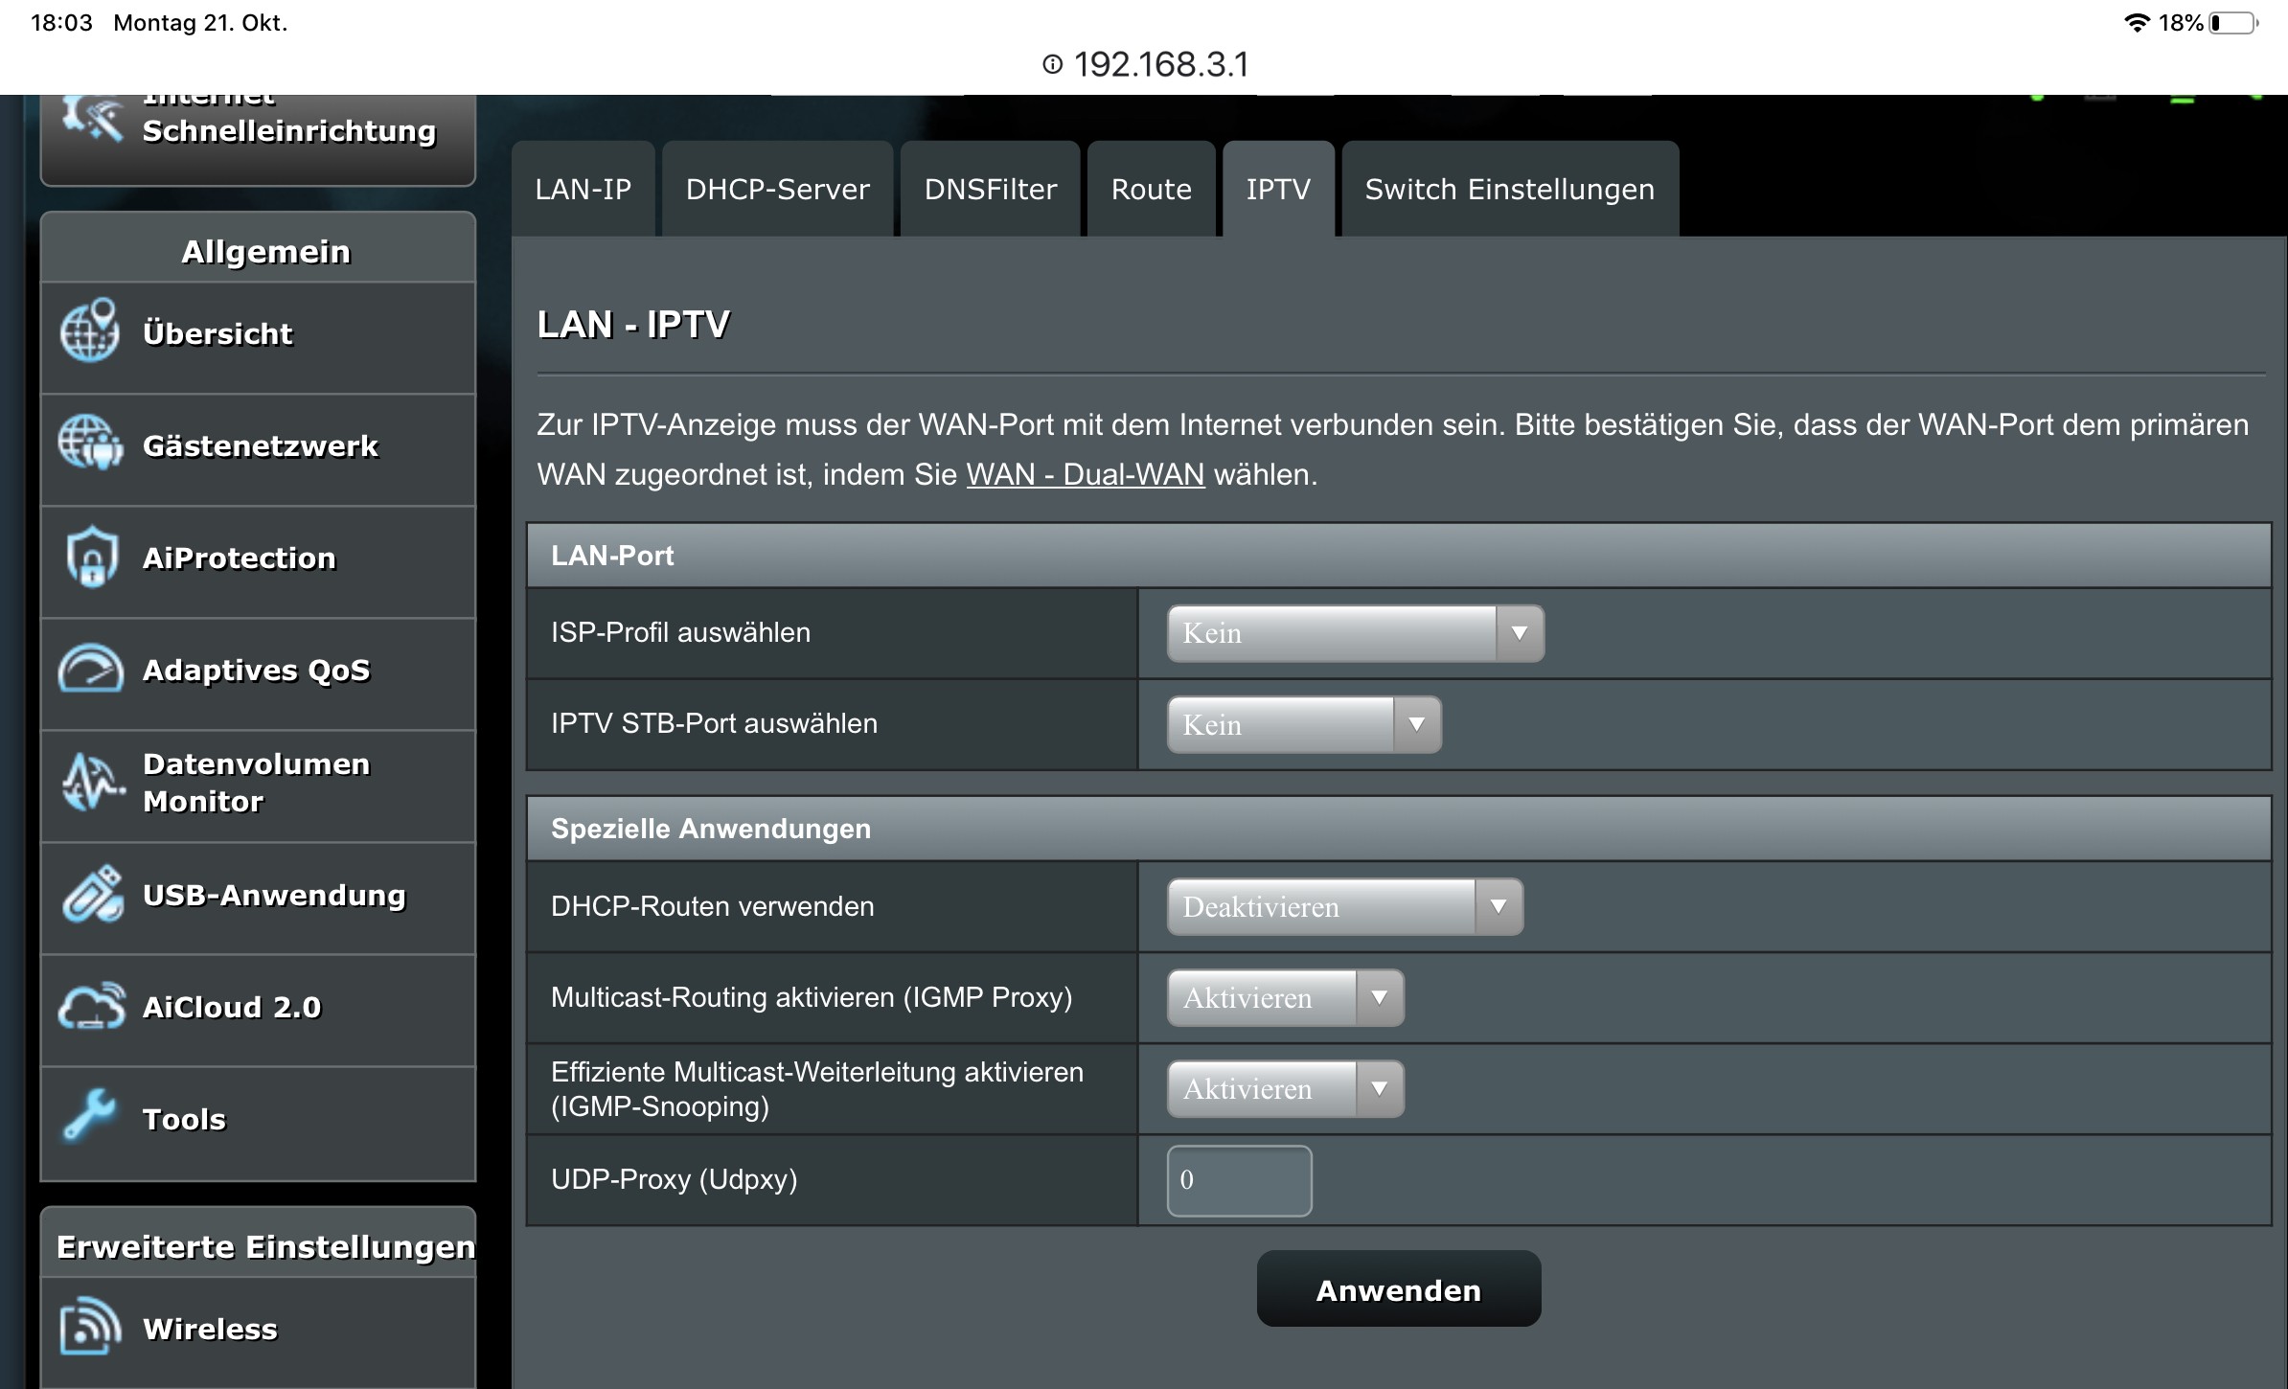
Task: Click the UDP-Proxy (Udpxy) input field
Action: (1238, 1180)
